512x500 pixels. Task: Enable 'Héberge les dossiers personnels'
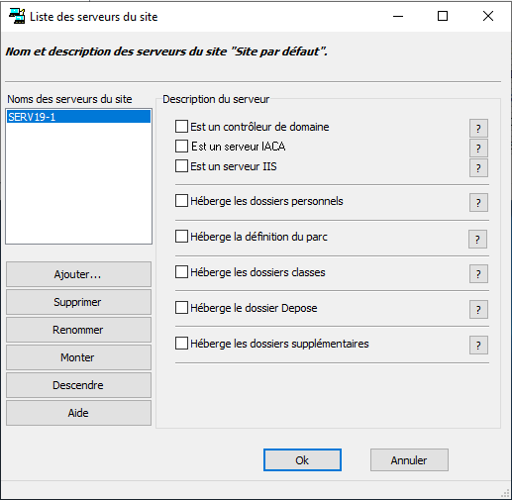pyautogui.click(x=181, y=201)
